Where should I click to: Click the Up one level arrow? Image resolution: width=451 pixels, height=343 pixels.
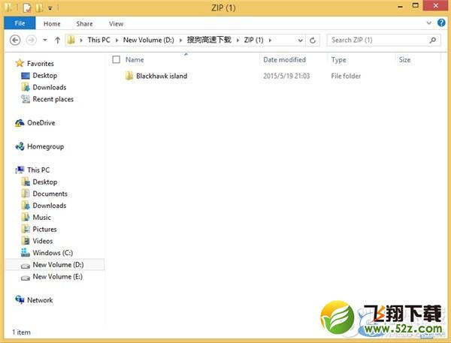tap(57, 40)
